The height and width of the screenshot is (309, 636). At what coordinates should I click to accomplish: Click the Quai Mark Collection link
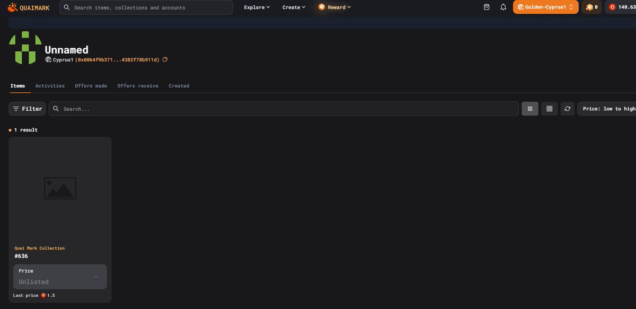pyautogui.click(x=39, y=248)
